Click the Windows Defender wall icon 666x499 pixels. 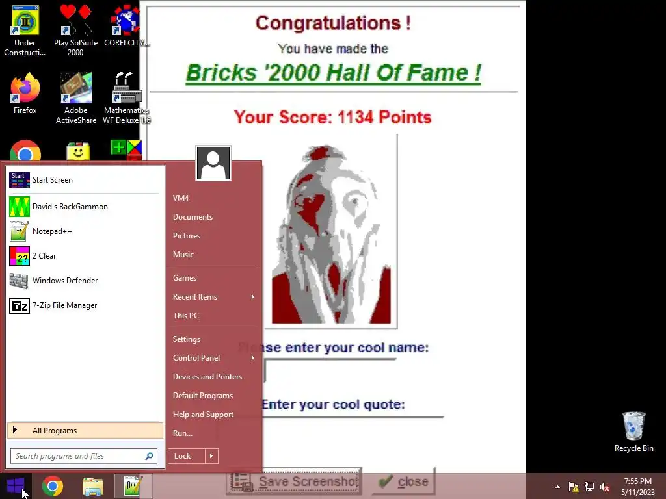19,281
